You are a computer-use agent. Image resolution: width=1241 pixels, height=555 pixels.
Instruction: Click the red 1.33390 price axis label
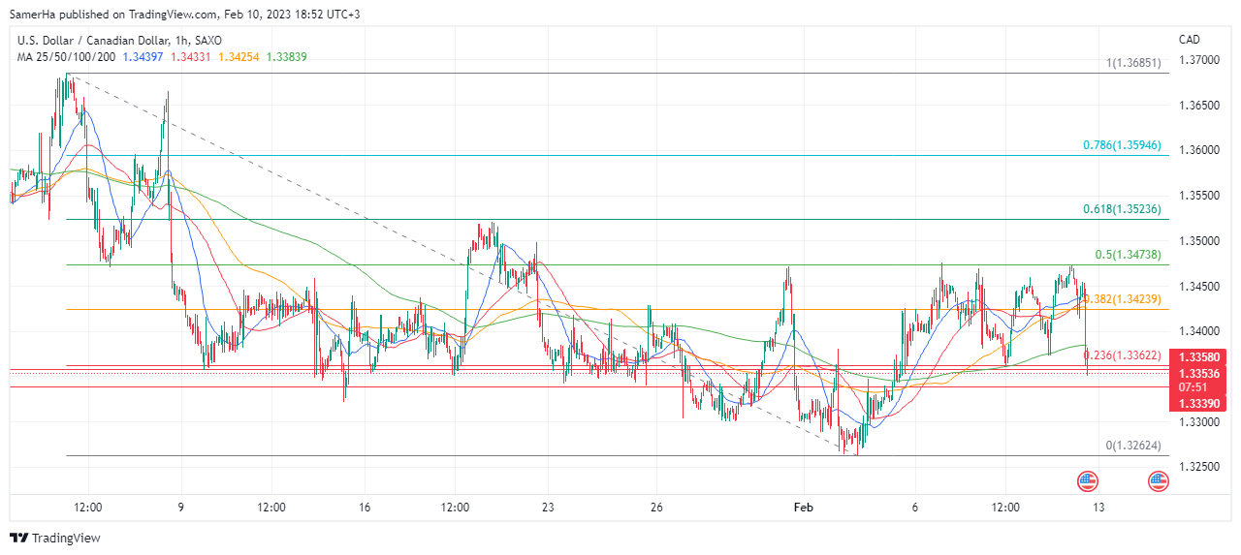(x=1199, y=401)
